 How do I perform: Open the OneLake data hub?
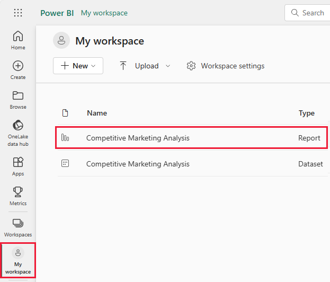tap(18, 133)
